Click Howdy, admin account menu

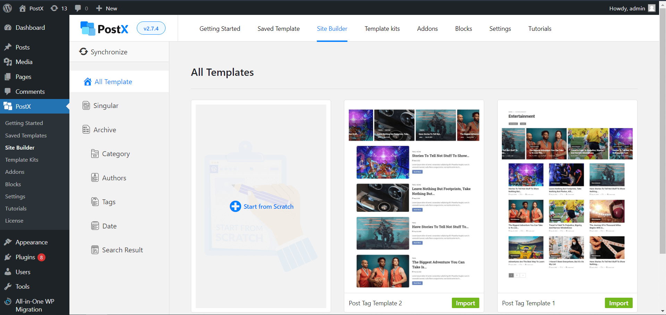point(632,8)
